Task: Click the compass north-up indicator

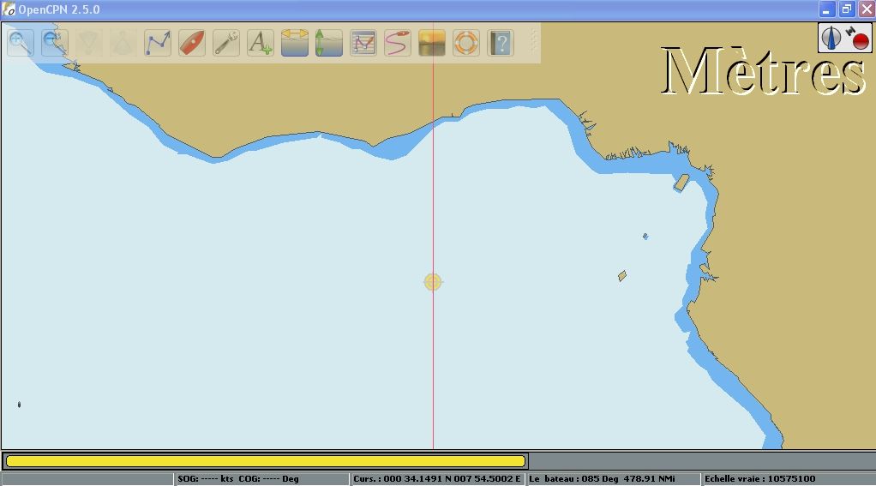Action: (831, 38)
